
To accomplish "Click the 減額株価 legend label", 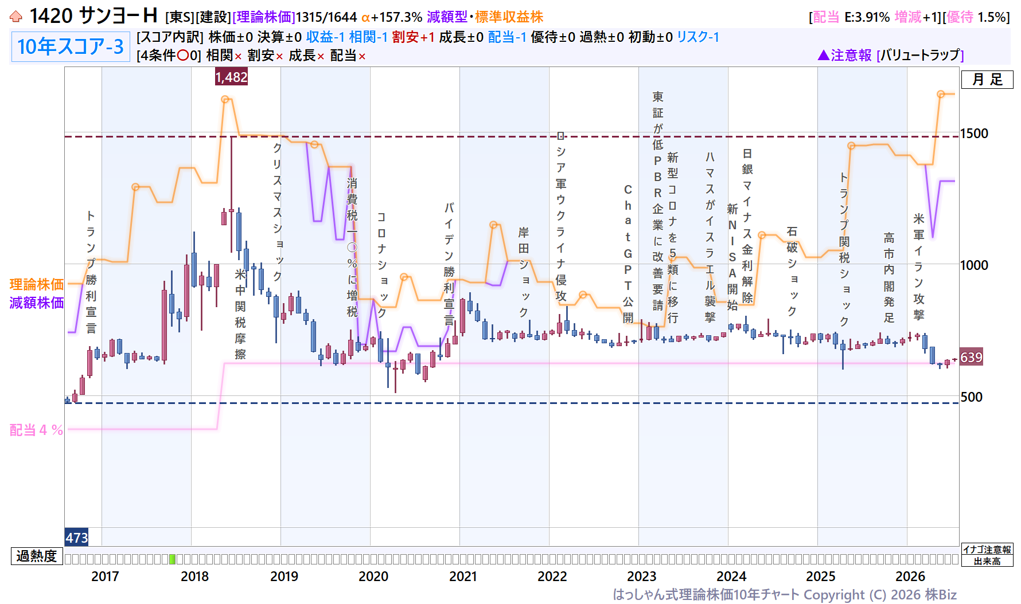I will [37, 303].
